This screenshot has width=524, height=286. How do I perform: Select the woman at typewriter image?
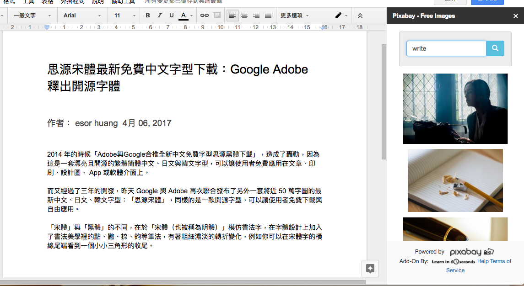455,109
